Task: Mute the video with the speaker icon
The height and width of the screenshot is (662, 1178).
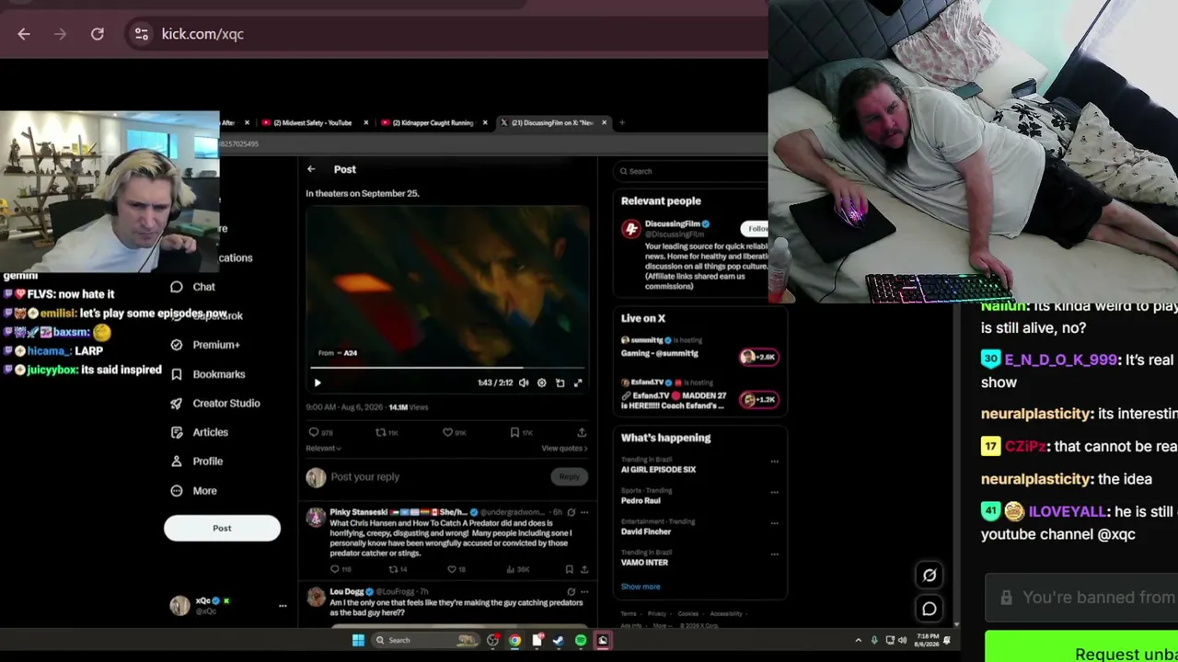Action: point(524,382)
